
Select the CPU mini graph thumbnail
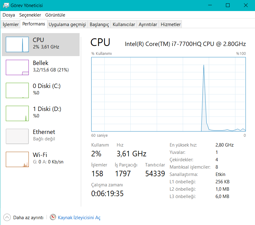pos(17,44)
